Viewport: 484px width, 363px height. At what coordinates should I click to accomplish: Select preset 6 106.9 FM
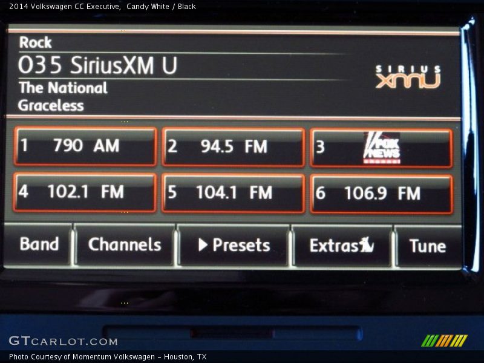382,194
